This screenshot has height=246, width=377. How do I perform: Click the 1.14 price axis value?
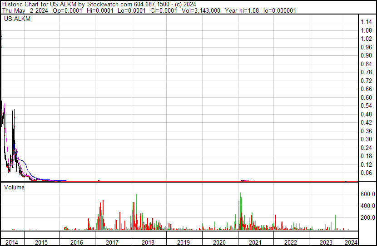pos(367,22)
